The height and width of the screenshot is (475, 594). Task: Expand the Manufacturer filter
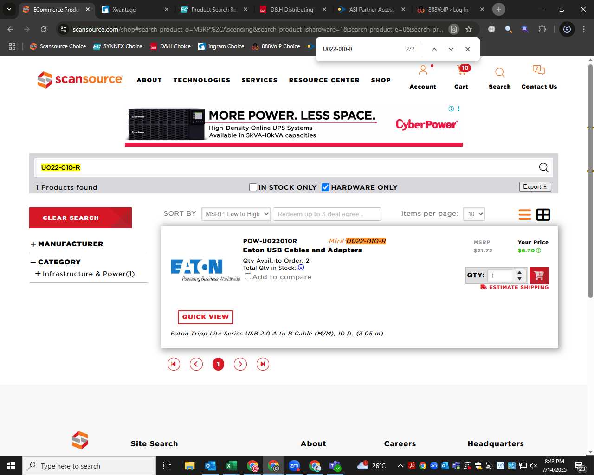click(33, 244)
